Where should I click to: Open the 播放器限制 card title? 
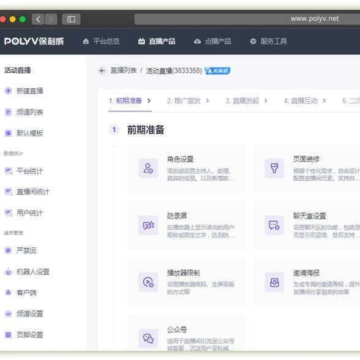point(183,273)
